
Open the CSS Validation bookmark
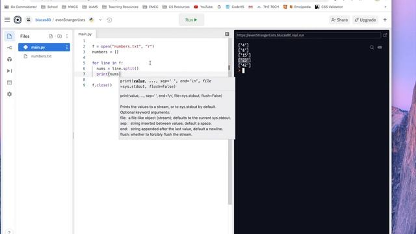click(x=329, y=7)
